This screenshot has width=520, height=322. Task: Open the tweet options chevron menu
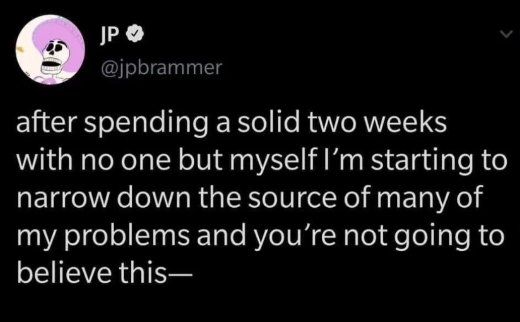coord(507,33)
